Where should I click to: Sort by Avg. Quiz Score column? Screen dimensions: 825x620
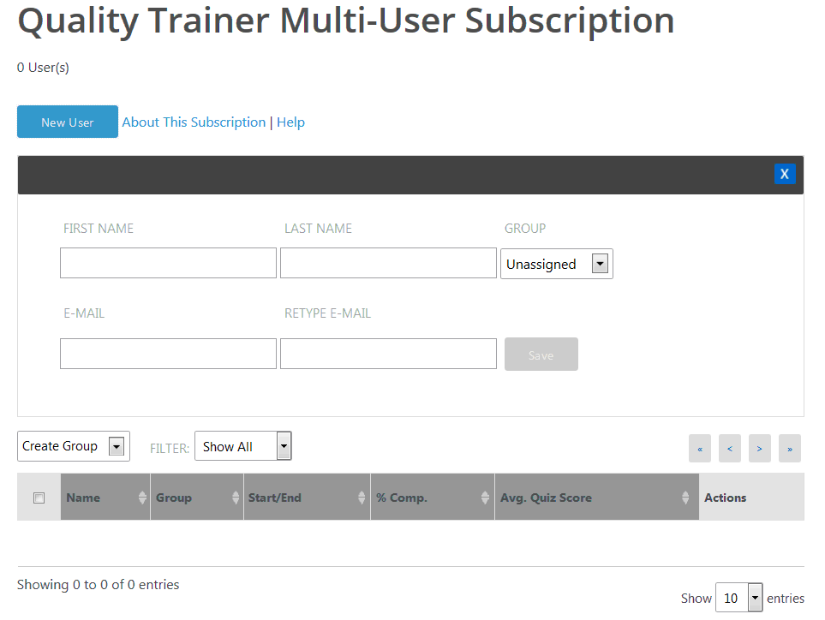click(596, 497)
